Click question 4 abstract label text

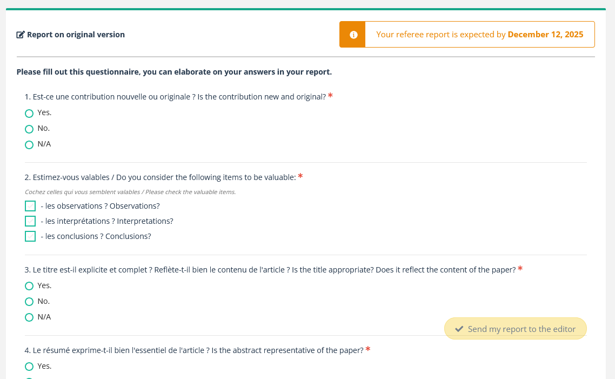click(x=195, y=350)
